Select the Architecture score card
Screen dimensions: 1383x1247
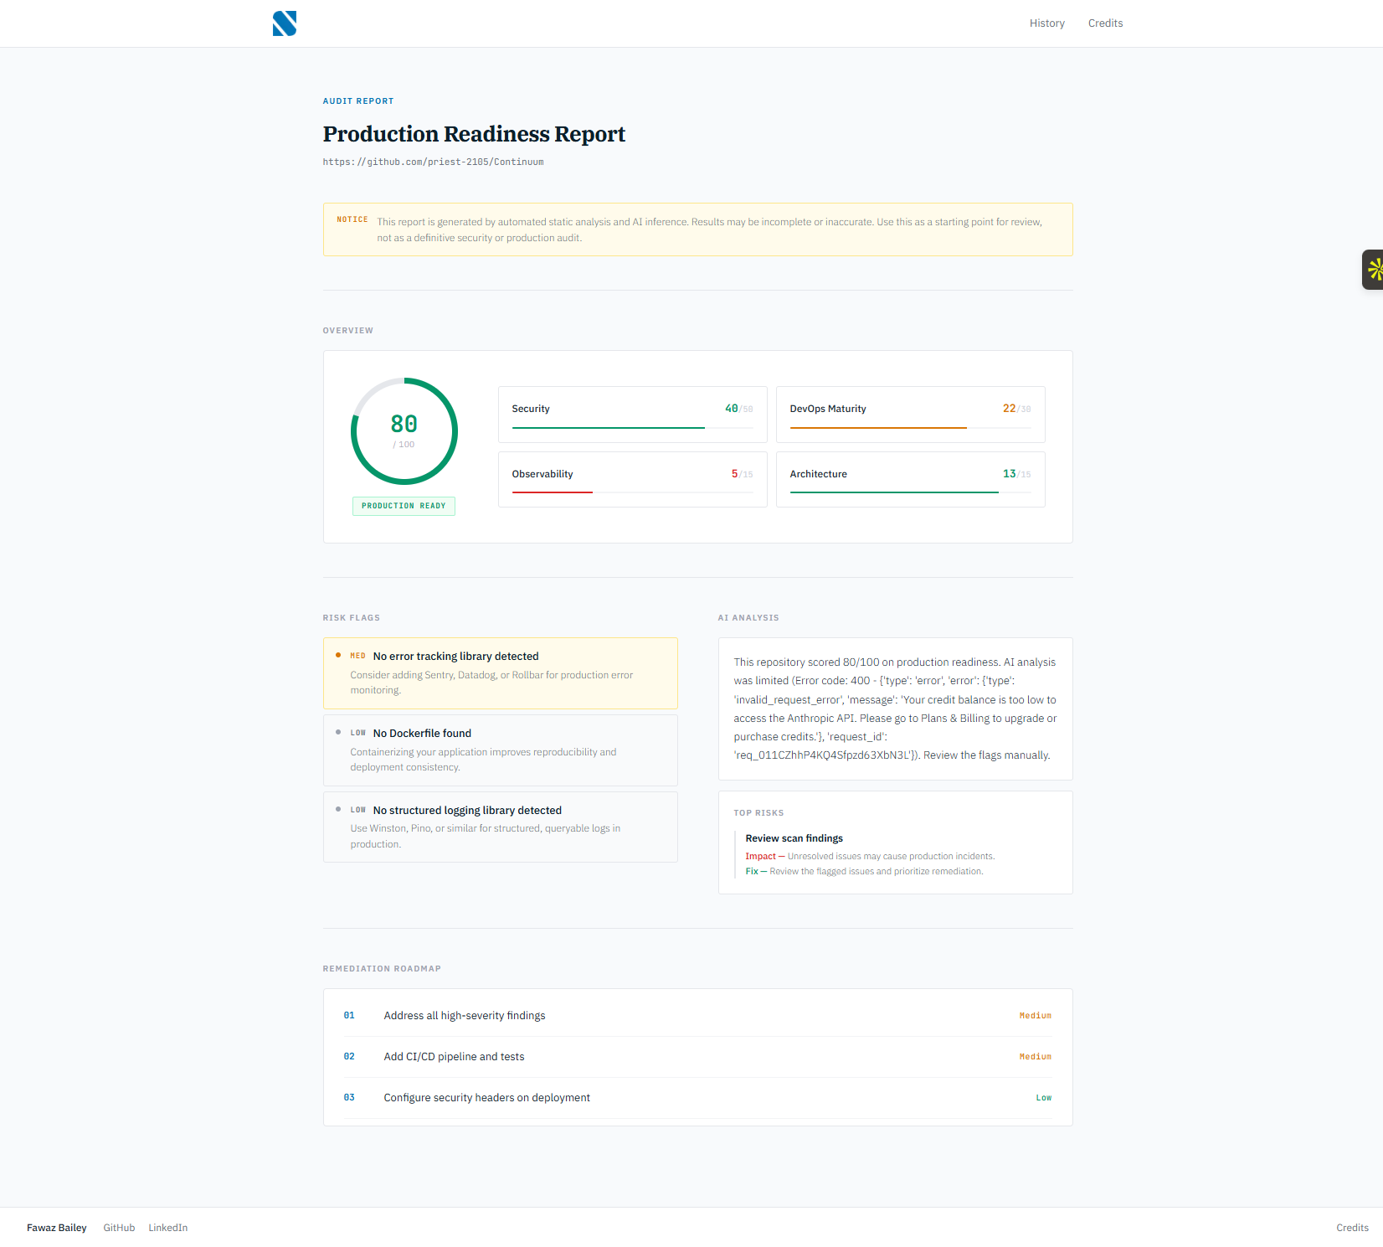point(910,479)
